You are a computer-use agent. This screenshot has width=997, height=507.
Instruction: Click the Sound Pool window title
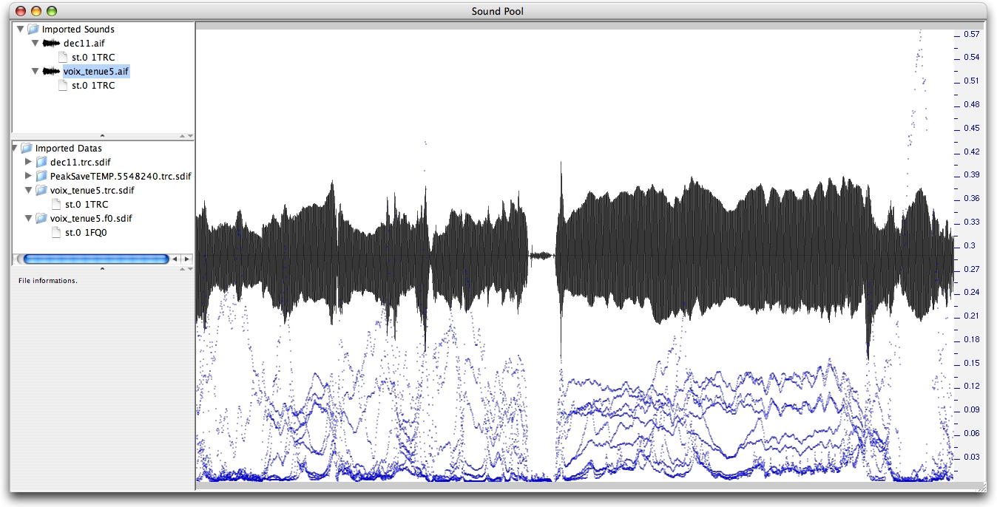click(498, 11)
